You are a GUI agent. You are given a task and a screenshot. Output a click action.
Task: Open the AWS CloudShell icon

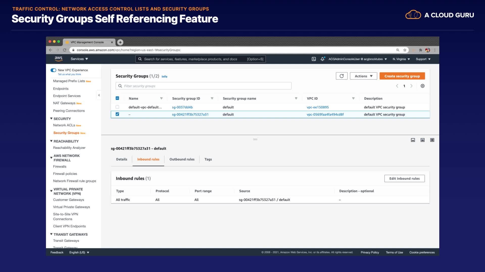click(313, 59)
